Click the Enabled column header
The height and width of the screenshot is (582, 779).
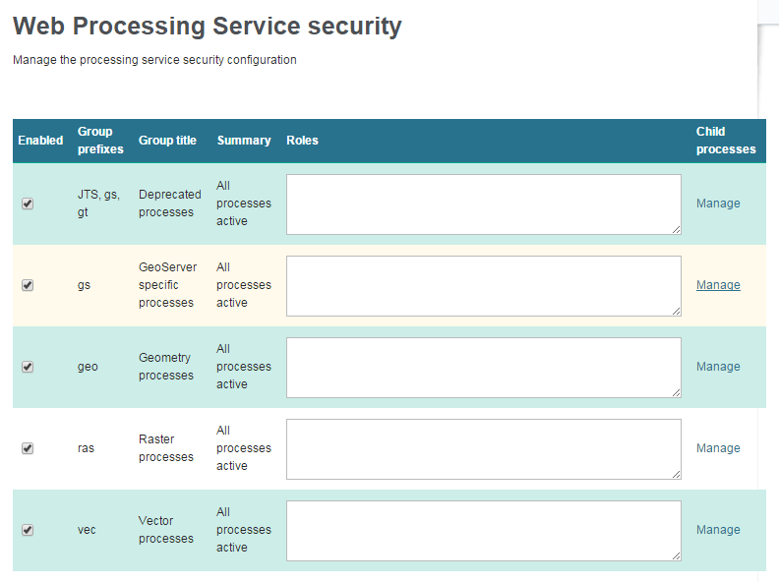[40, 141]
